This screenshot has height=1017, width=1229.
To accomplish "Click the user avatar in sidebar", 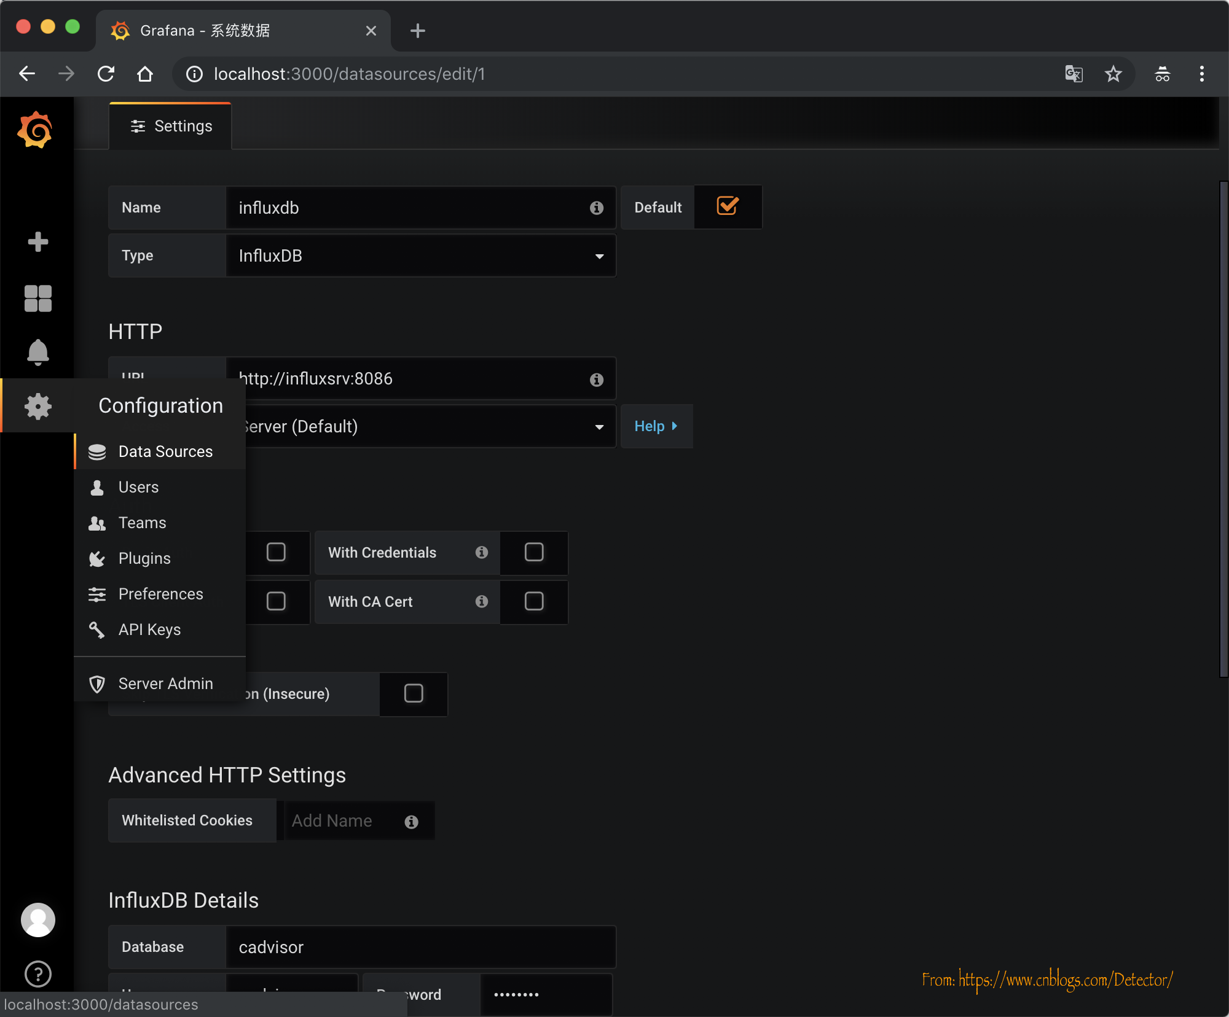I will click(37, 919).
